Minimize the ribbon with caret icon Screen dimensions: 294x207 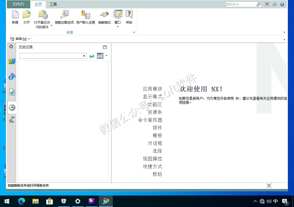(274, 5)
